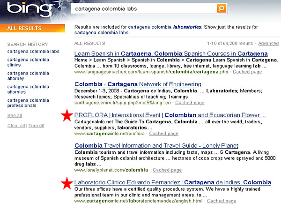Clear all search history
The height and width of the screenshot is (211, 281).
16,125
